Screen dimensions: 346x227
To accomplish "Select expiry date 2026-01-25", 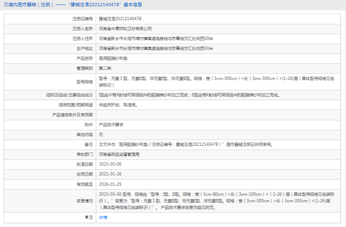I will pyautogui.click(x=110, y=184).
